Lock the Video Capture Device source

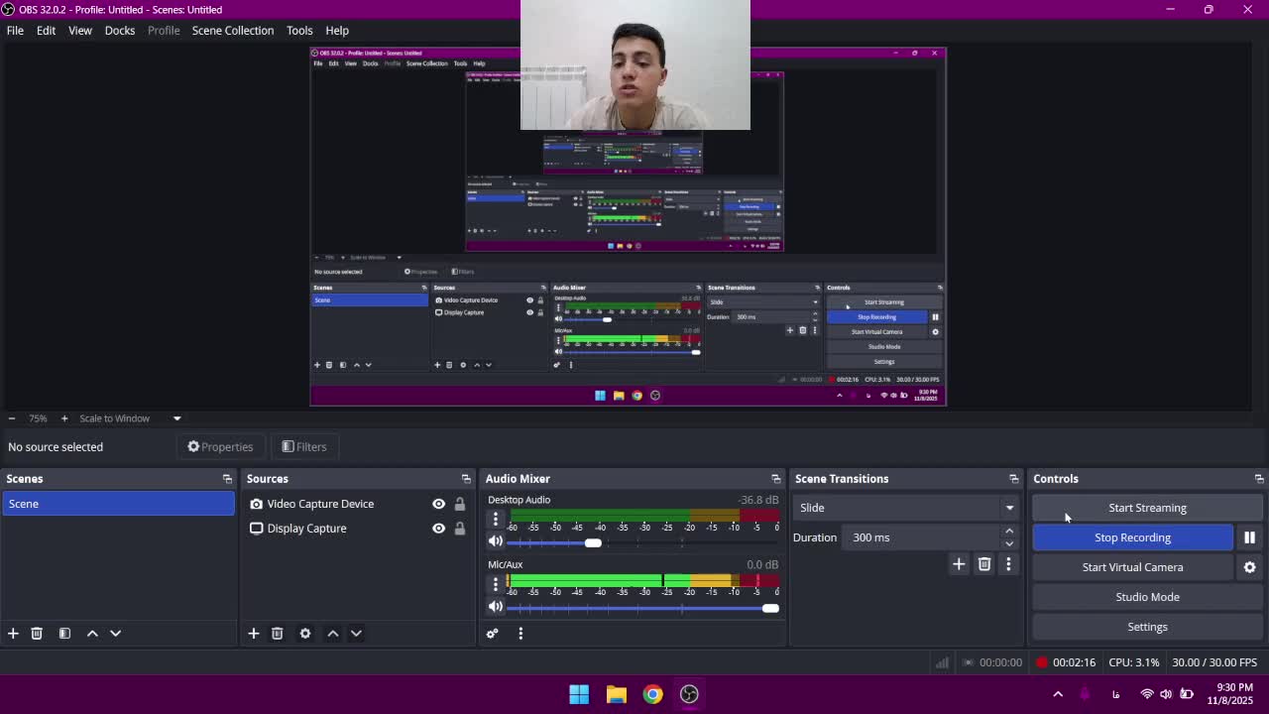(x=460, y=504)
